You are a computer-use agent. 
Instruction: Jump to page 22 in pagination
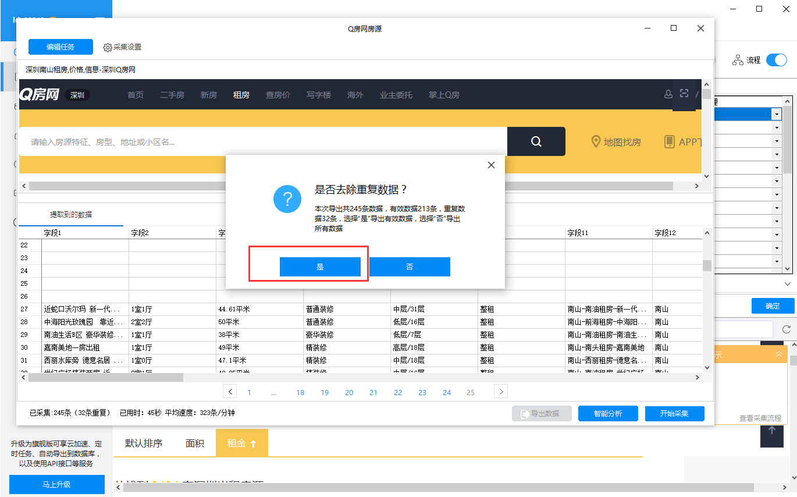[x=398, y=393]
